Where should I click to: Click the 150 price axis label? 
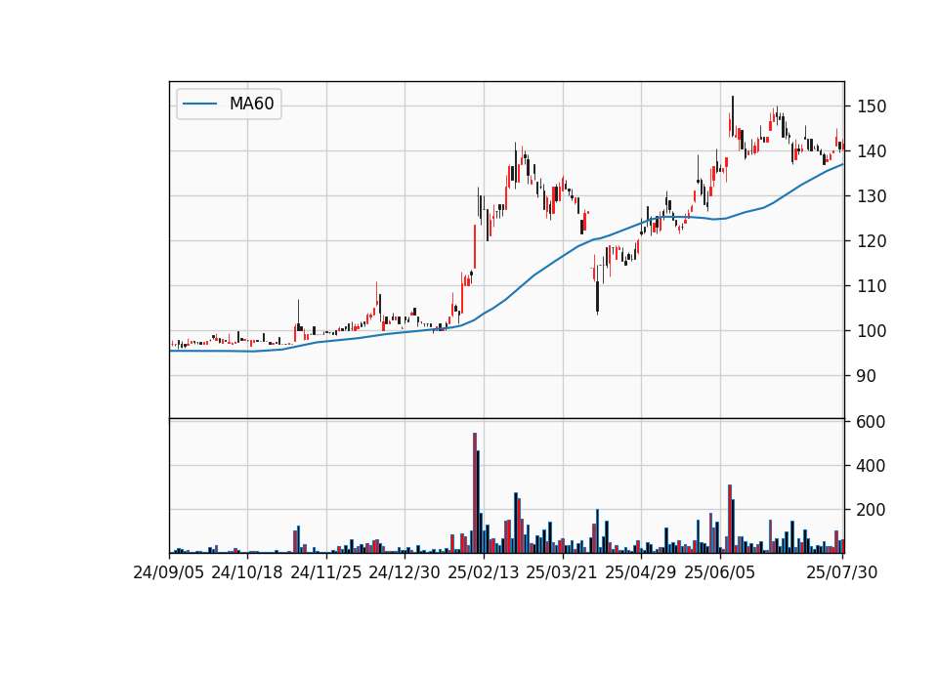click(x=872, y=106)
